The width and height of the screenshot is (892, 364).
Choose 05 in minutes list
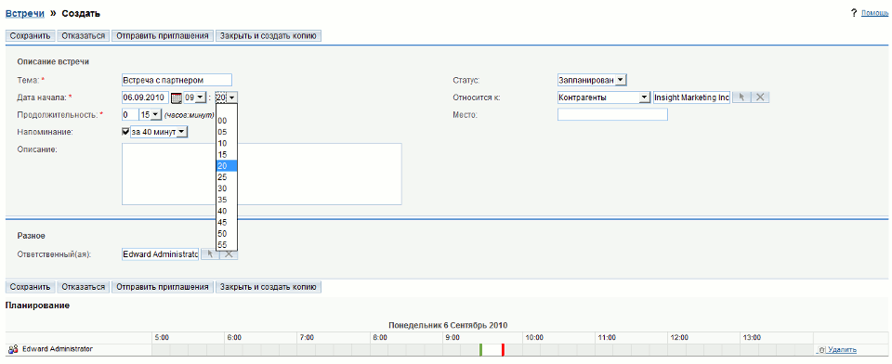click(x=227, y=132)
